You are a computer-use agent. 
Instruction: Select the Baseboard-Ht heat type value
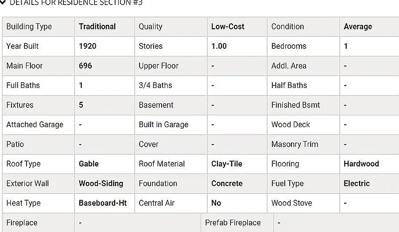tap(103, 203)
